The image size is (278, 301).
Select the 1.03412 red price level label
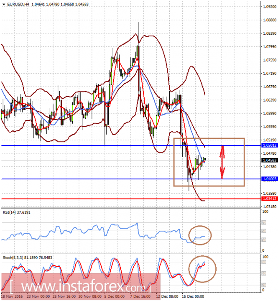point(270,199)
